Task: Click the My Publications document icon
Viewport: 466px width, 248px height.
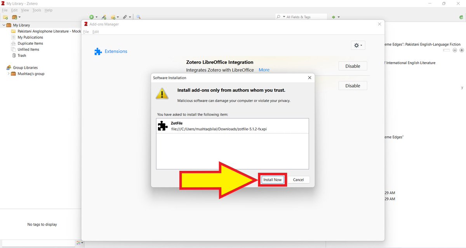Action: click(14, 37)
